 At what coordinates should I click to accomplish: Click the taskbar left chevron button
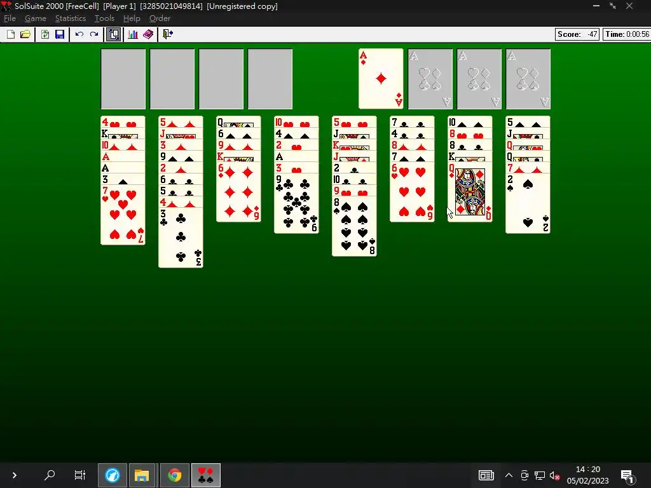(x=15, y=475)
